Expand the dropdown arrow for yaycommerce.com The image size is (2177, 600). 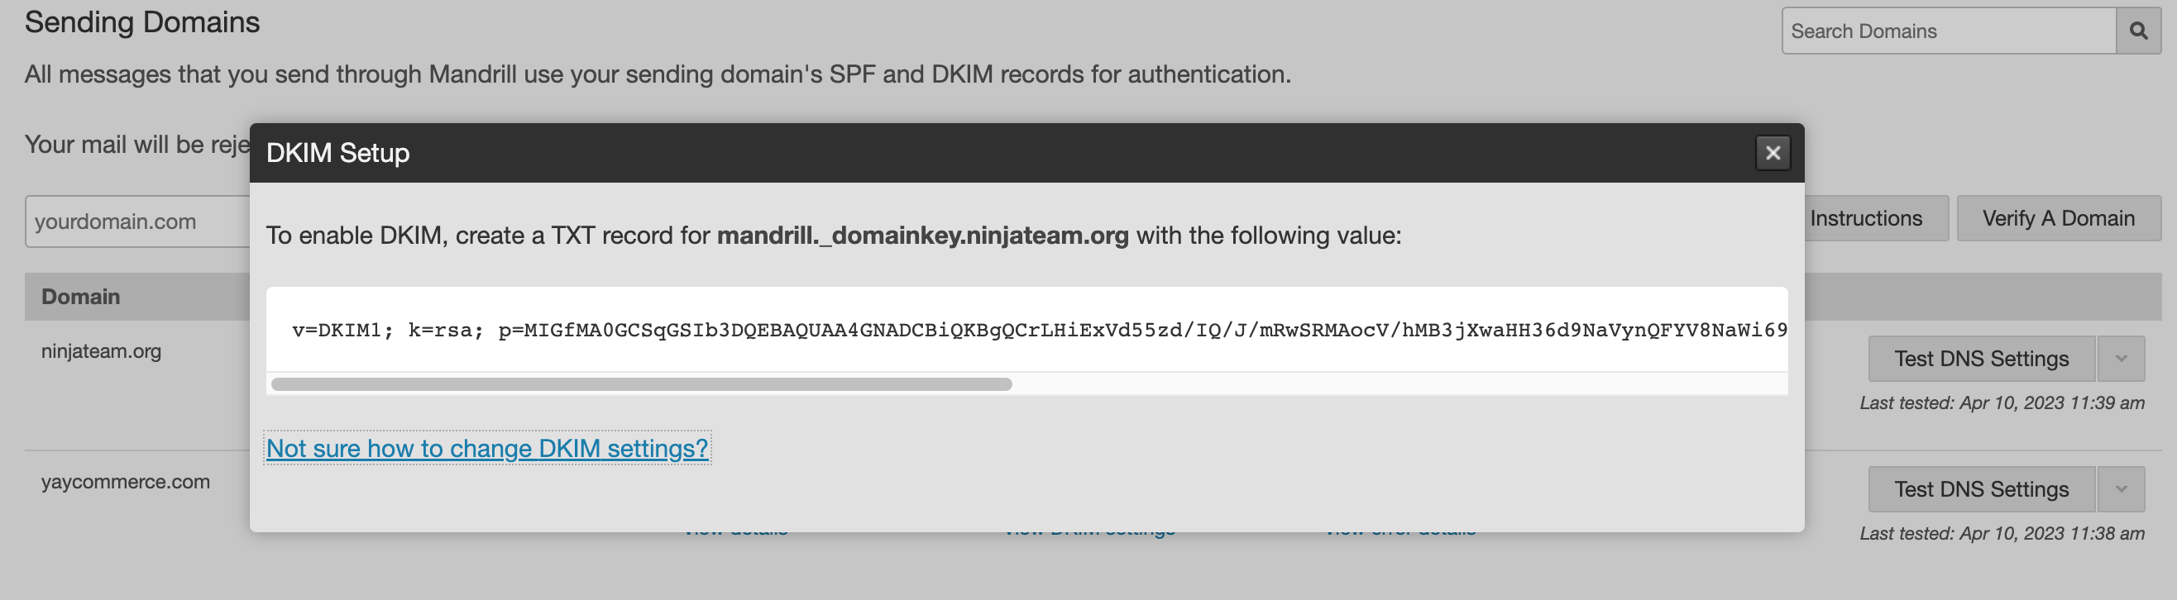coord(2121,489)
